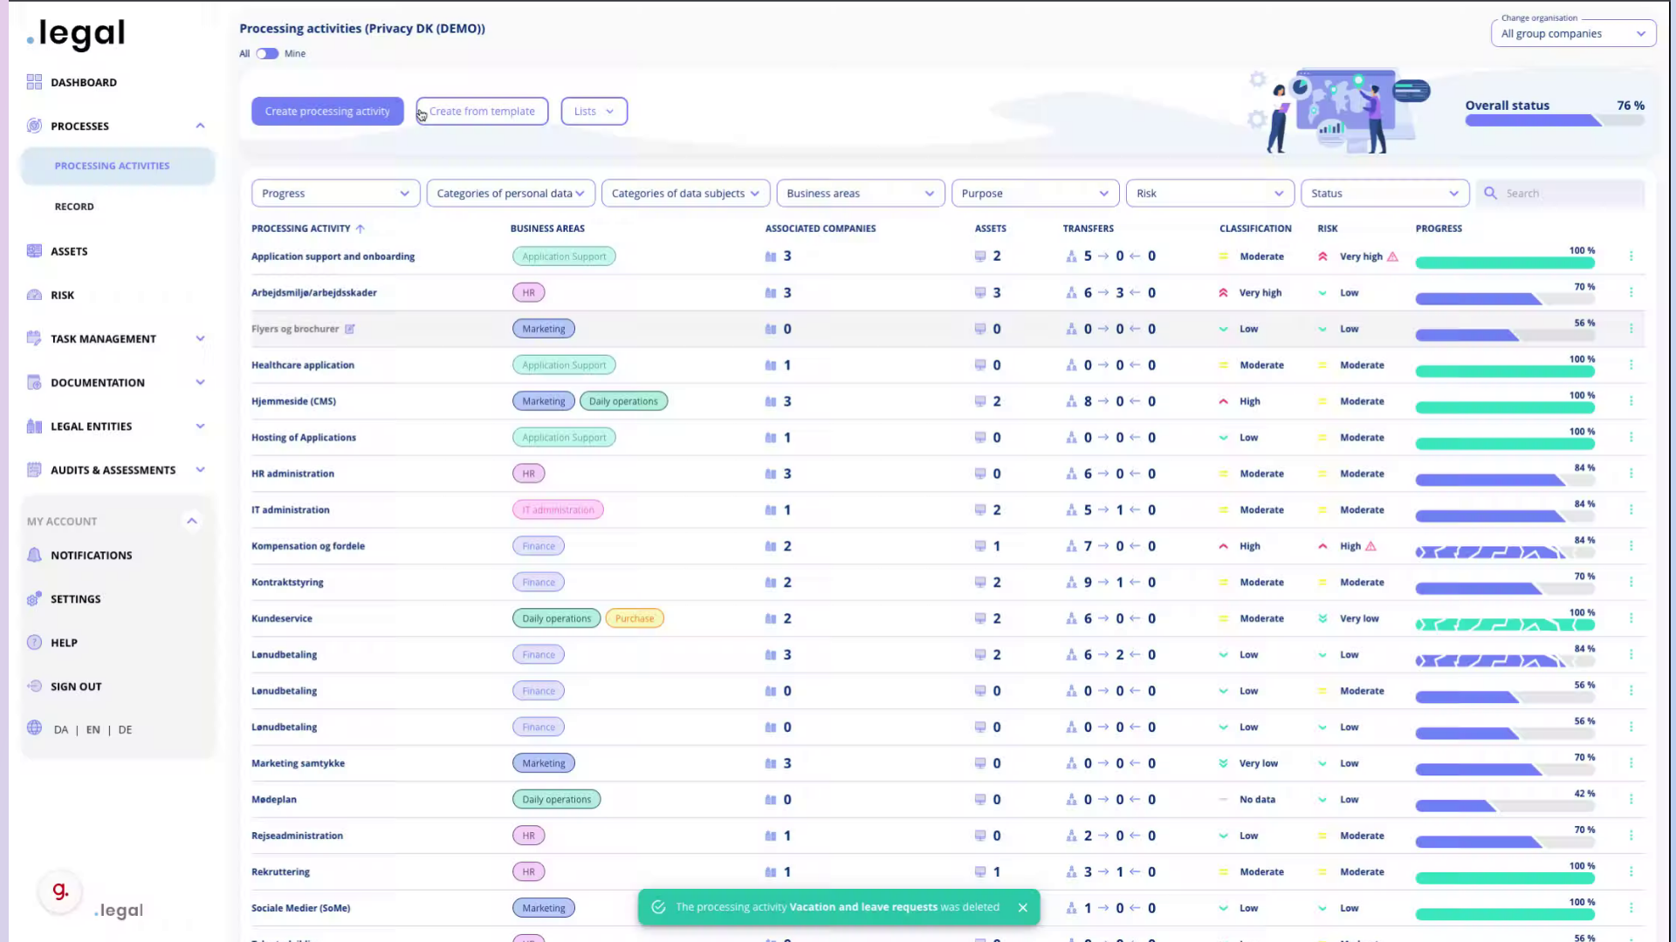Click the Sign Out icon
Image resolution: width=1676 pixels, height=942 pixels.
tap(34, 686)
